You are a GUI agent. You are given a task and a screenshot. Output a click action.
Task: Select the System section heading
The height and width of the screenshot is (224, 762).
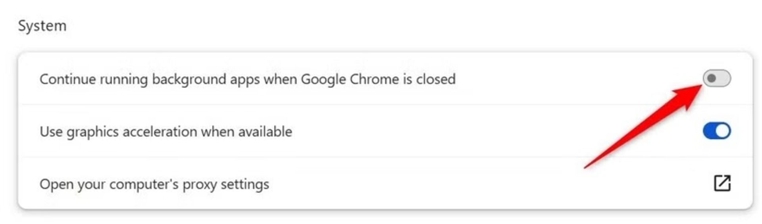pos(42,26)
